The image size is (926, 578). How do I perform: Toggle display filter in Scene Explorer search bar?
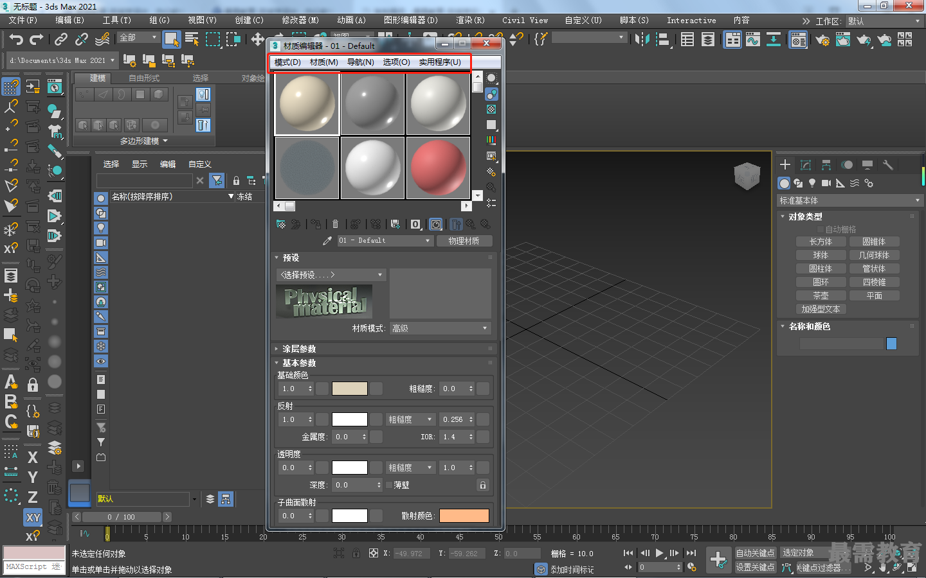click(217, 180)
